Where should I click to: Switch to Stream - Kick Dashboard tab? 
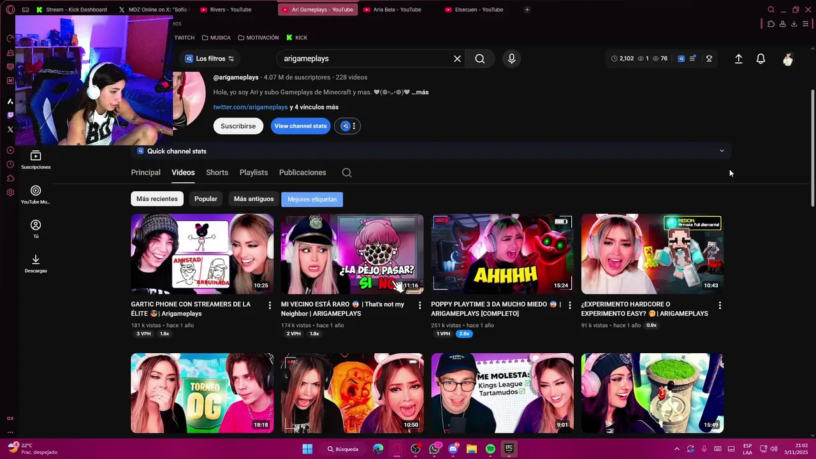(71, 10)
